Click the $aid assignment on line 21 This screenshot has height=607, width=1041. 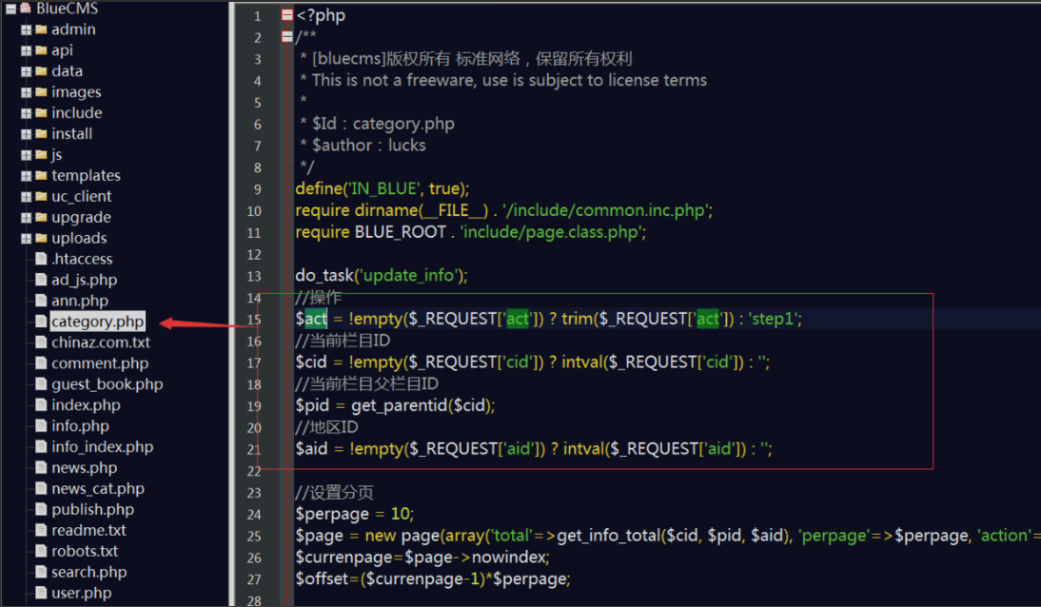534,450
